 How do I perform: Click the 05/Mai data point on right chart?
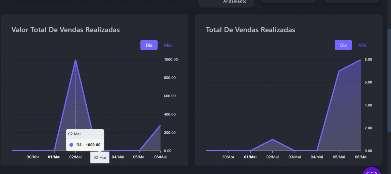tap(339, 71)
